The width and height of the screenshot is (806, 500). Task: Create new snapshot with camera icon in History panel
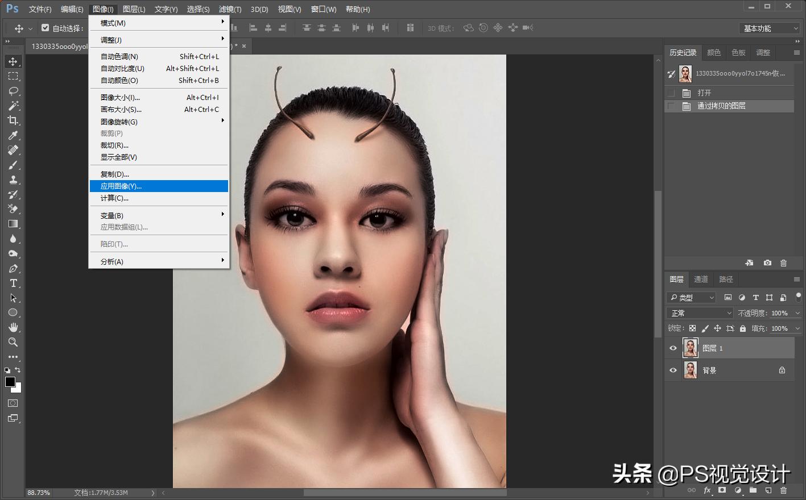pyautogui.click(x=766, y=262)
